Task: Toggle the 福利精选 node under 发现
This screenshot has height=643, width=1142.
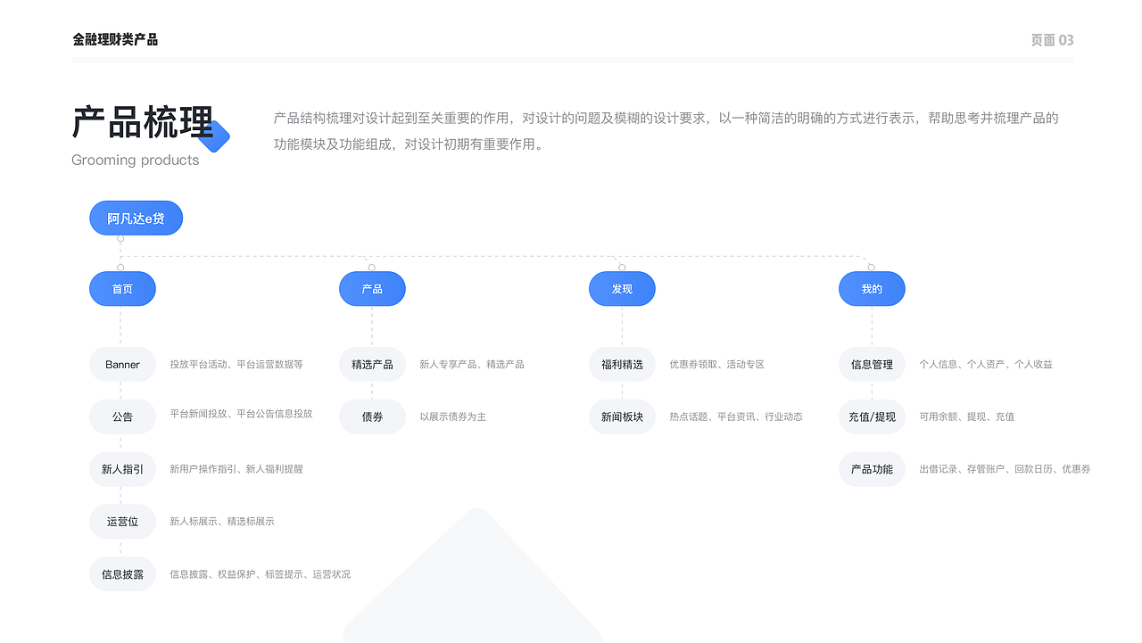Action: point(622,364)
